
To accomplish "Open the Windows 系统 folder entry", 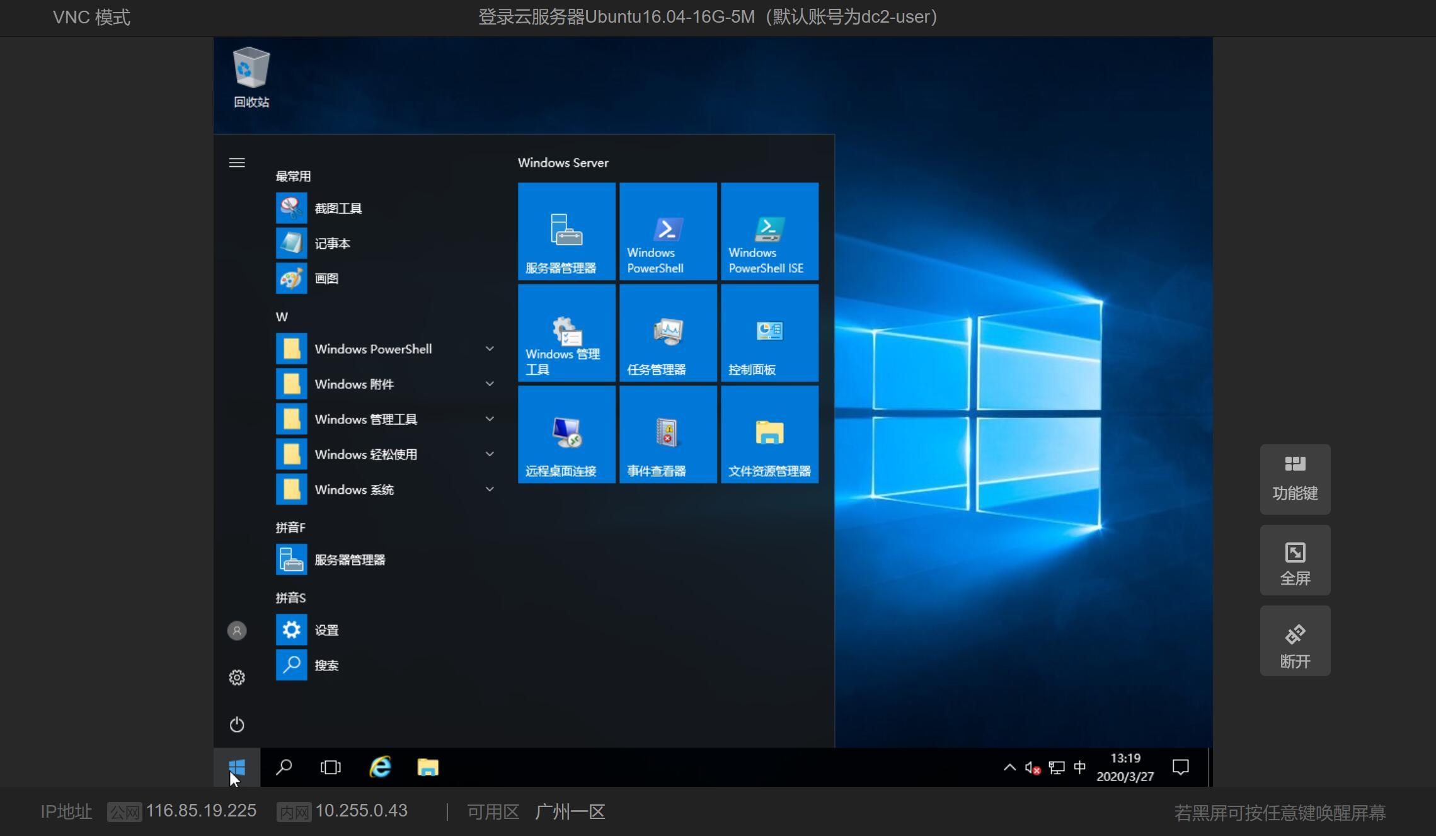I will pyautogui.click(x=386, y=490).
